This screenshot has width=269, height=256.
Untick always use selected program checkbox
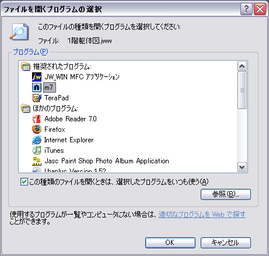(24, 182)
